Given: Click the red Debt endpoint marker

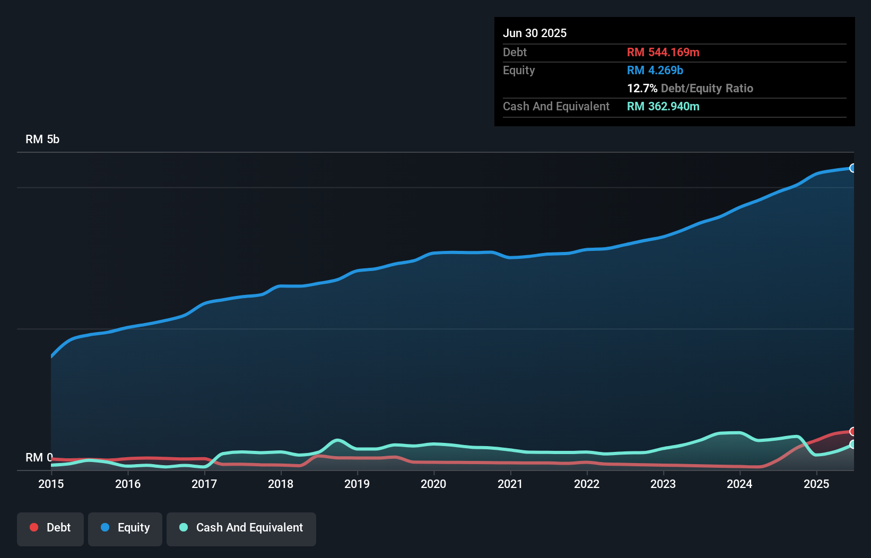Looking at the screenshot, I should tap(852, 431).
